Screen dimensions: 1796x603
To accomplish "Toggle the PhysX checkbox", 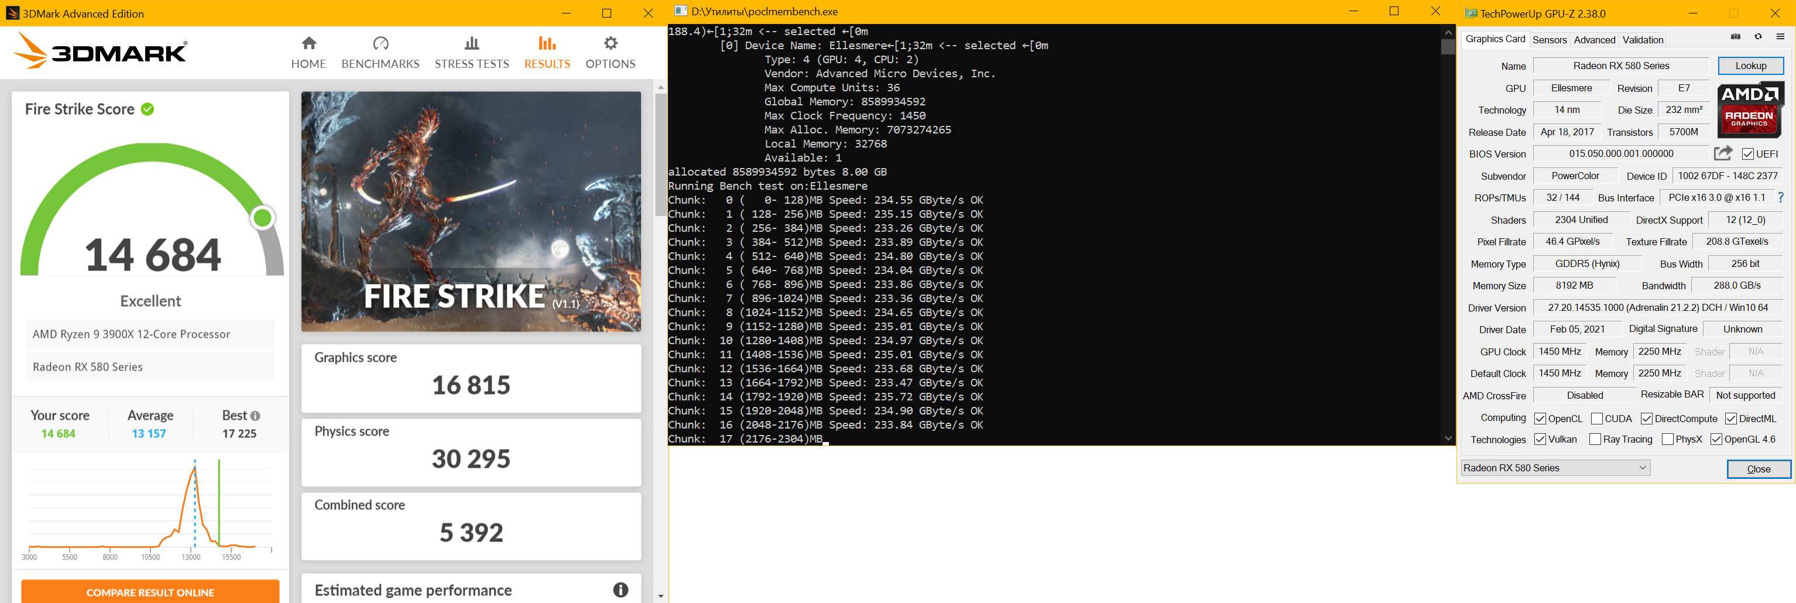I will 1668,439.
